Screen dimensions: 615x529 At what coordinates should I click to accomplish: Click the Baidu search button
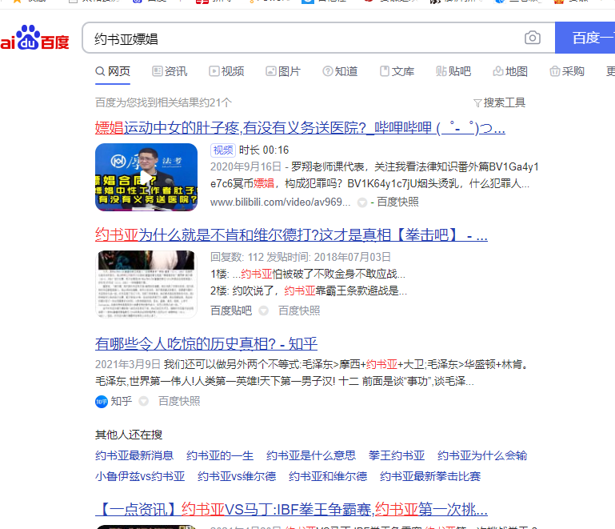pyautogui.click(x=585, y=38)
